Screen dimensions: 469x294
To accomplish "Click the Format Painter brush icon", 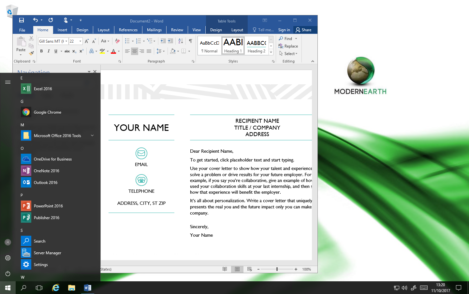I will click(x=31, y=53).
